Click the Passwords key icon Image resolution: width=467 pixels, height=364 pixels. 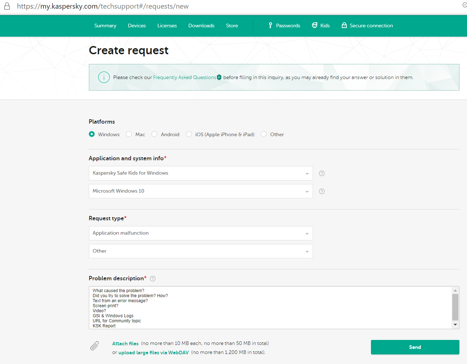pos(270,25)
